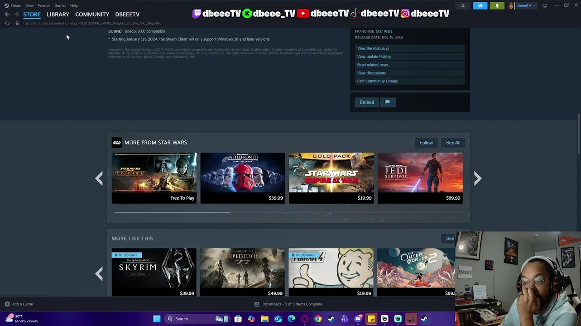Open the Skyrim game card
581x326 pixels.
click(x=154, y=273)
